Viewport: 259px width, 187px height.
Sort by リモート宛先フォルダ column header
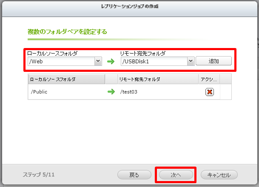[158, 79]
